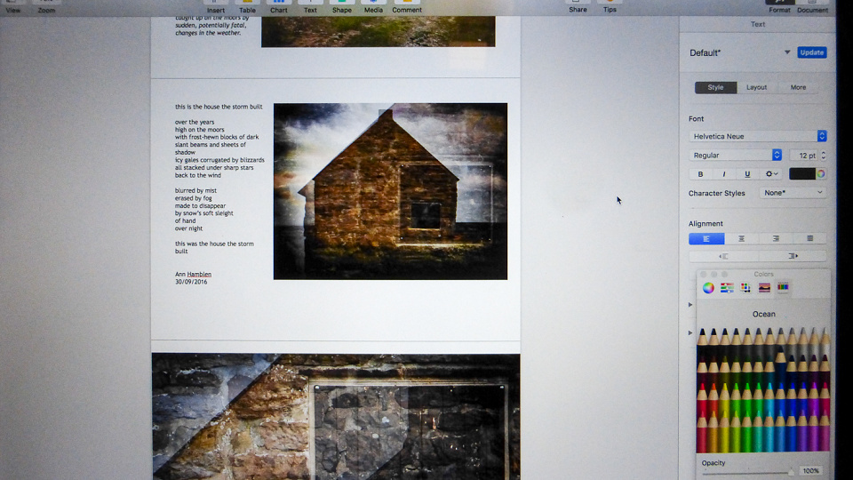Click the date text 30/09/2016

(x=191, y=282)
